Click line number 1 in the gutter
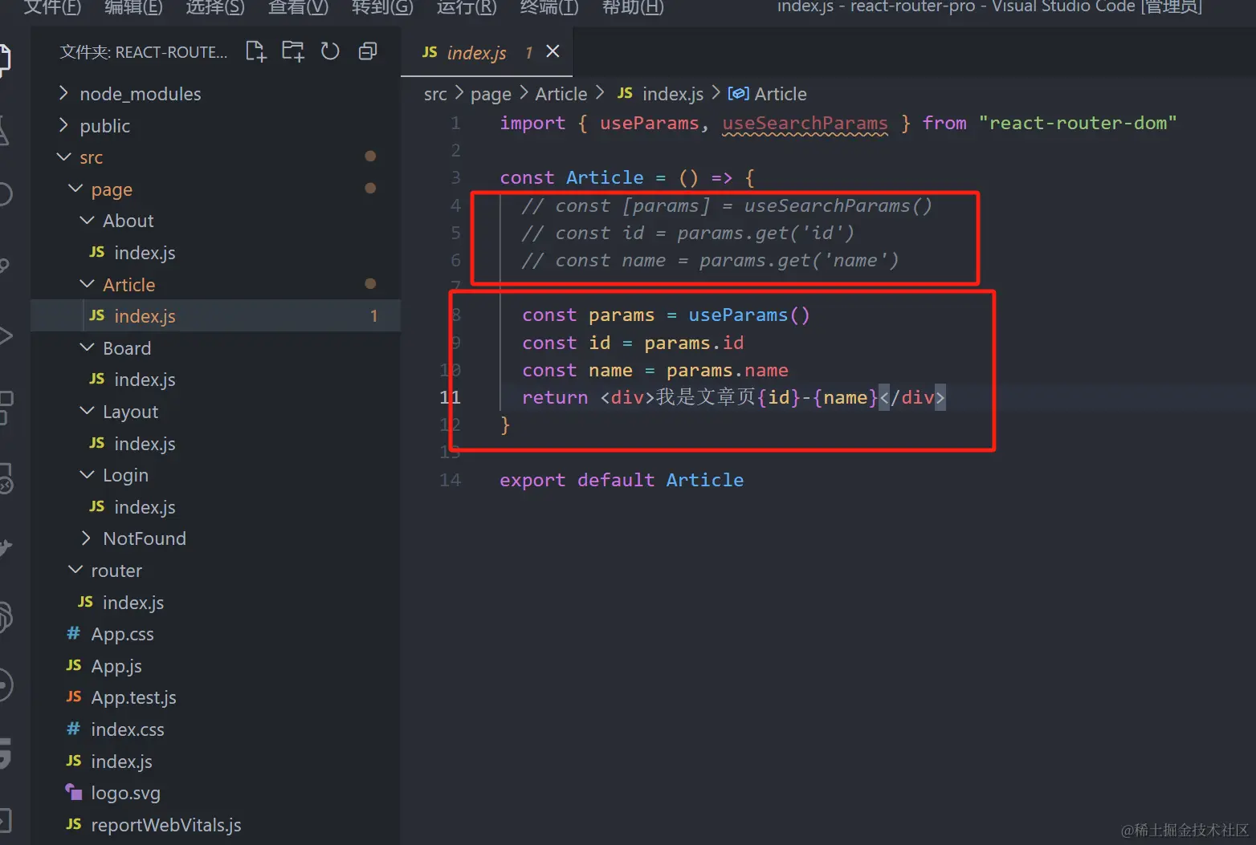Screen dimensions: 1256x845 (455, 123)
